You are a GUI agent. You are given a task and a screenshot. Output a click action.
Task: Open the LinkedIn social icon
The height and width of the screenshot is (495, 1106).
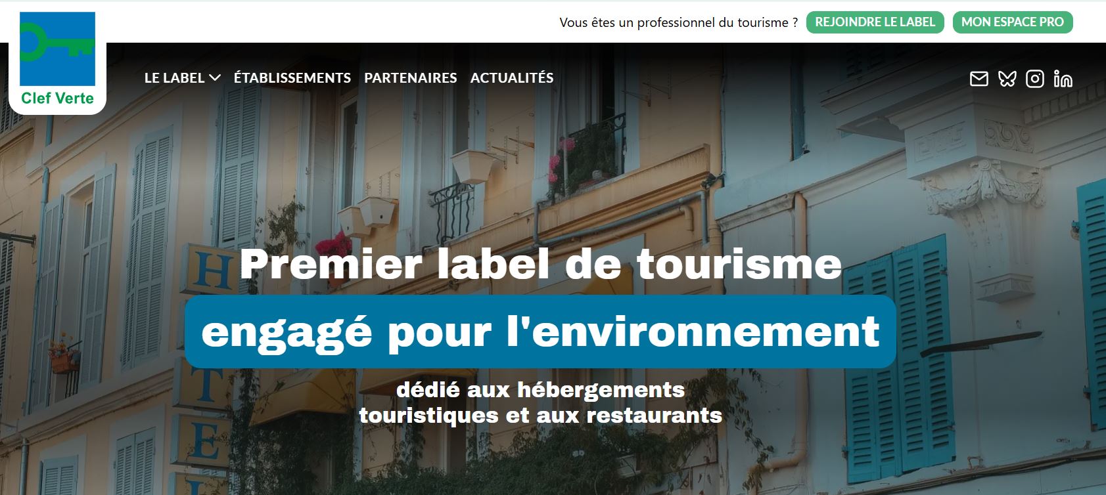point(1063,79)
